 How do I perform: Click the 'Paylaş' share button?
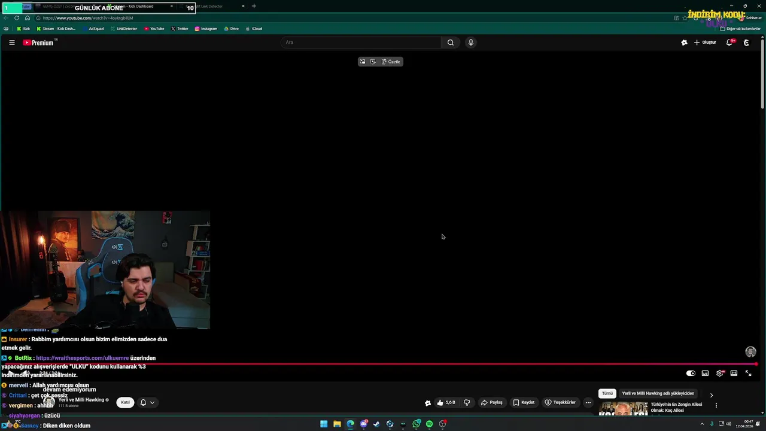(492, 402)
